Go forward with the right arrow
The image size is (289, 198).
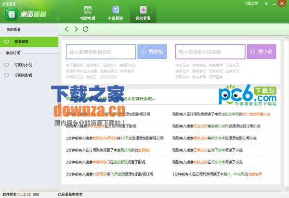click(x=76, y=29)
